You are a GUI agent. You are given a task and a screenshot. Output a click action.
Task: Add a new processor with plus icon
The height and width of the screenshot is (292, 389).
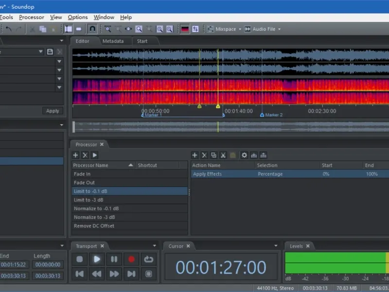point(75,155)
